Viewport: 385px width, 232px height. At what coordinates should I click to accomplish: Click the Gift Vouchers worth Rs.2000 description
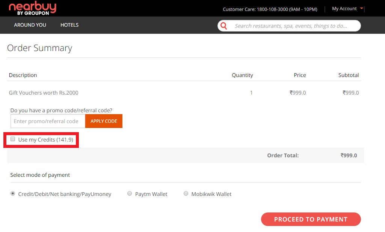click(x=44, y=93)
